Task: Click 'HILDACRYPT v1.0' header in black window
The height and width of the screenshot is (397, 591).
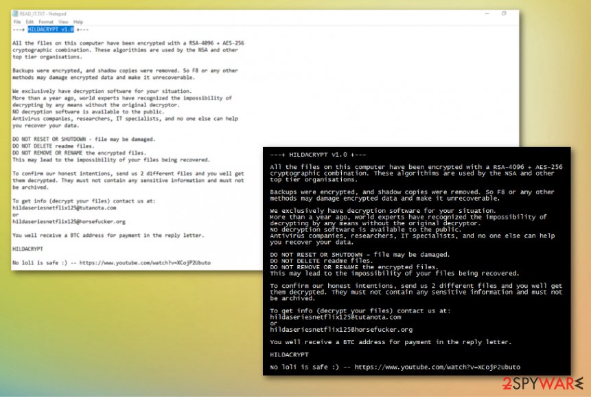Action: tap(318, 155)
